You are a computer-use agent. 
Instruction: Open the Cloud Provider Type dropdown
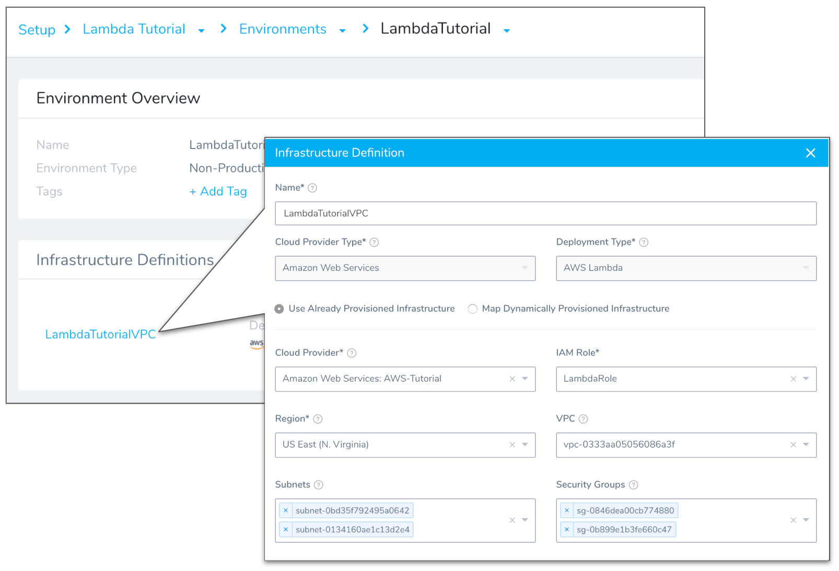[x=405, y=268]
